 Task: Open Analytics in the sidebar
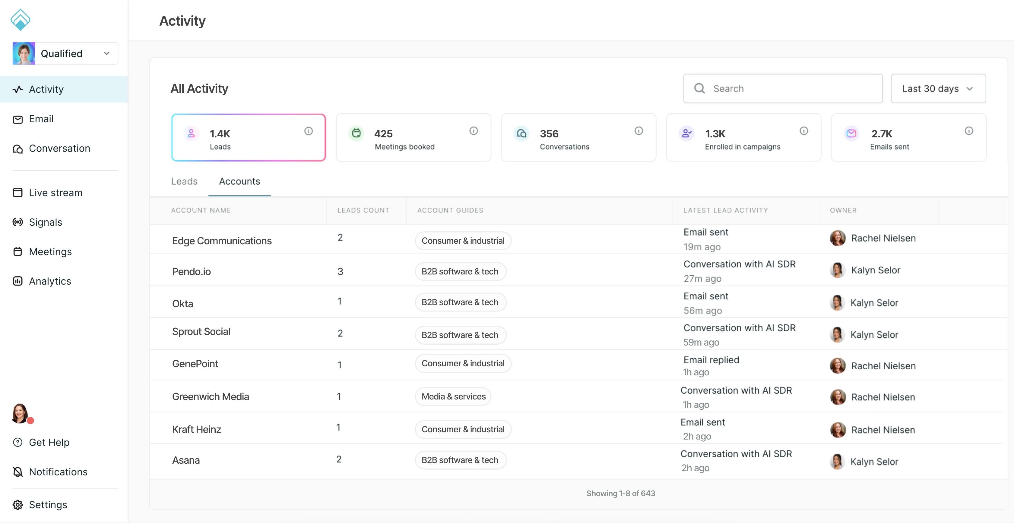(42, 281)
